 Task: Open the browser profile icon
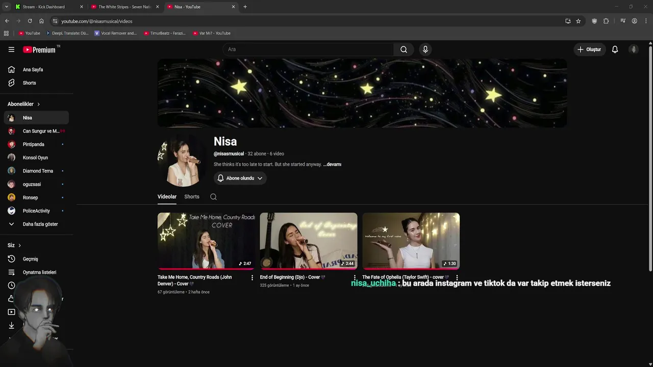[634, 21]
